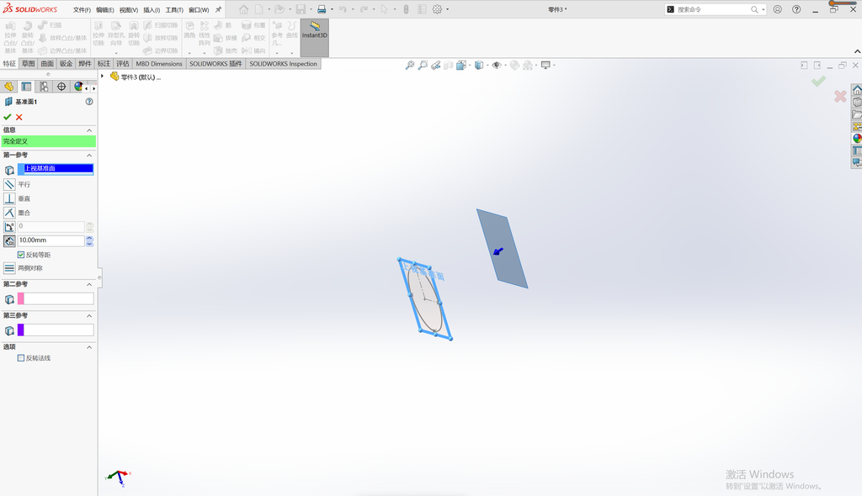Toggle the offset distance button beside 10.00mm
This screenshot has width=862, height=496.
pyautogui.click(x=9, y=240)
